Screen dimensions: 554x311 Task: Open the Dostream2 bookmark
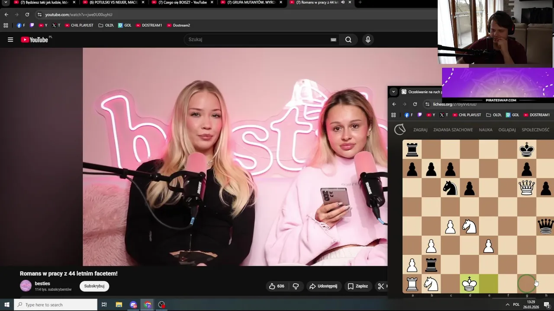[178, 25]
